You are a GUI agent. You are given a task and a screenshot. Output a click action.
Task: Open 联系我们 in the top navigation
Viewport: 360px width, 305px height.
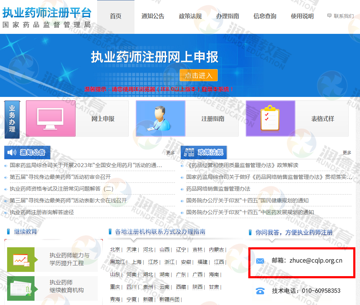(x=340, y=16)
